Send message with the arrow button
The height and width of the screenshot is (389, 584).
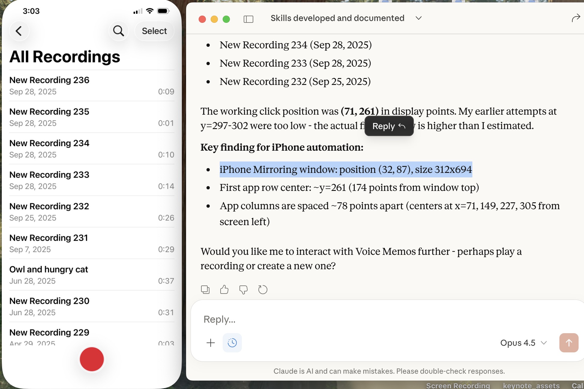coord(569,343)
